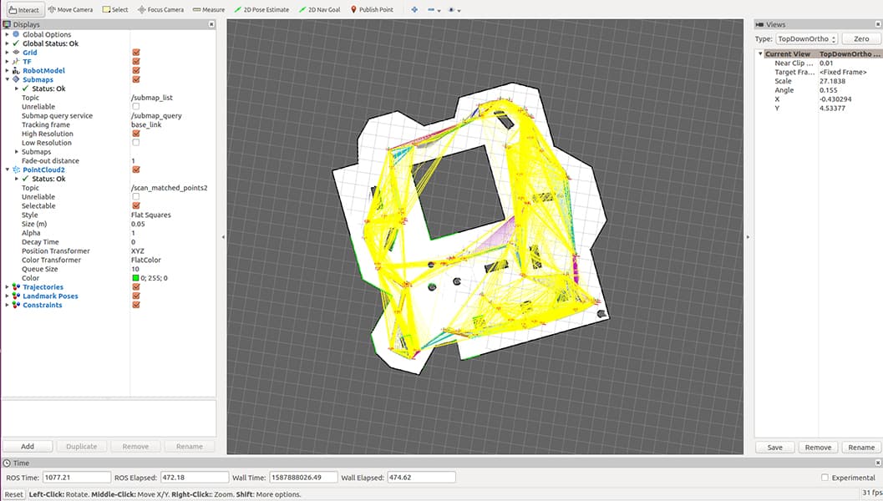Select the Publish Point tool
The width and height of the screenshot is (883, 501).
(x=373, y=9)
